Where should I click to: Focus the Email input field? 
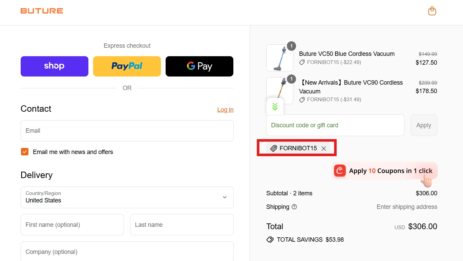click(127, 131)
